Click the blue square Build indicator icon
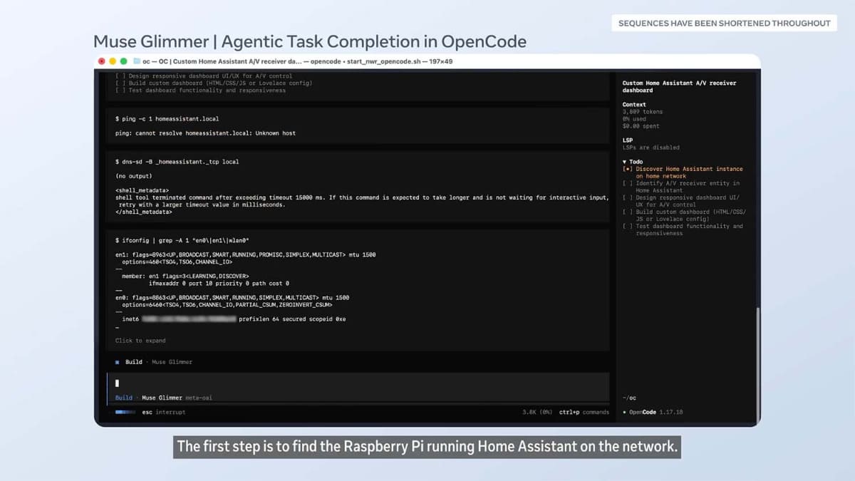Image resolution: width=855 pixels, height=481 pixels. tap(118, 362)
